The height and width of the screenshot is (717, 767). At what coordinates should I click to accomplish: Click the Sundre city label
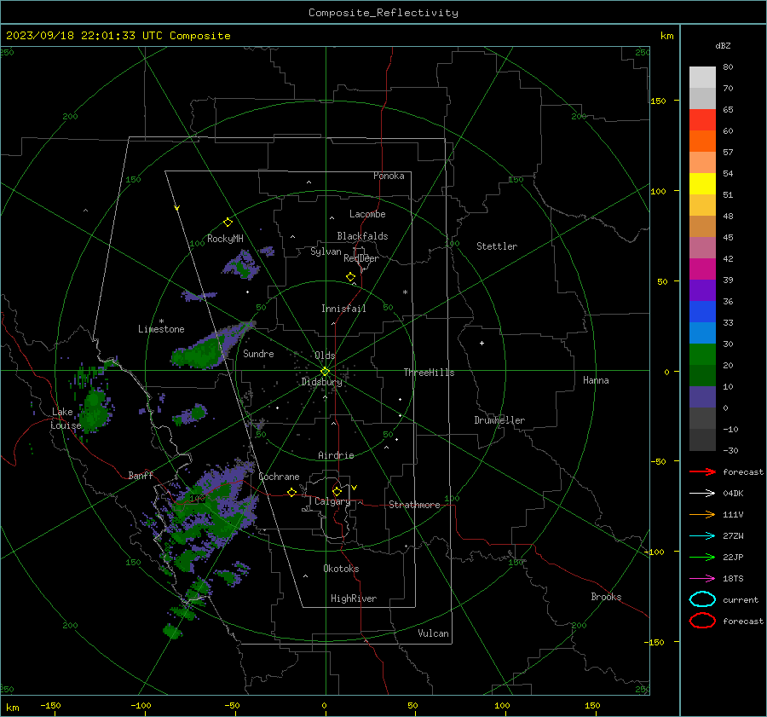point(258,354)
